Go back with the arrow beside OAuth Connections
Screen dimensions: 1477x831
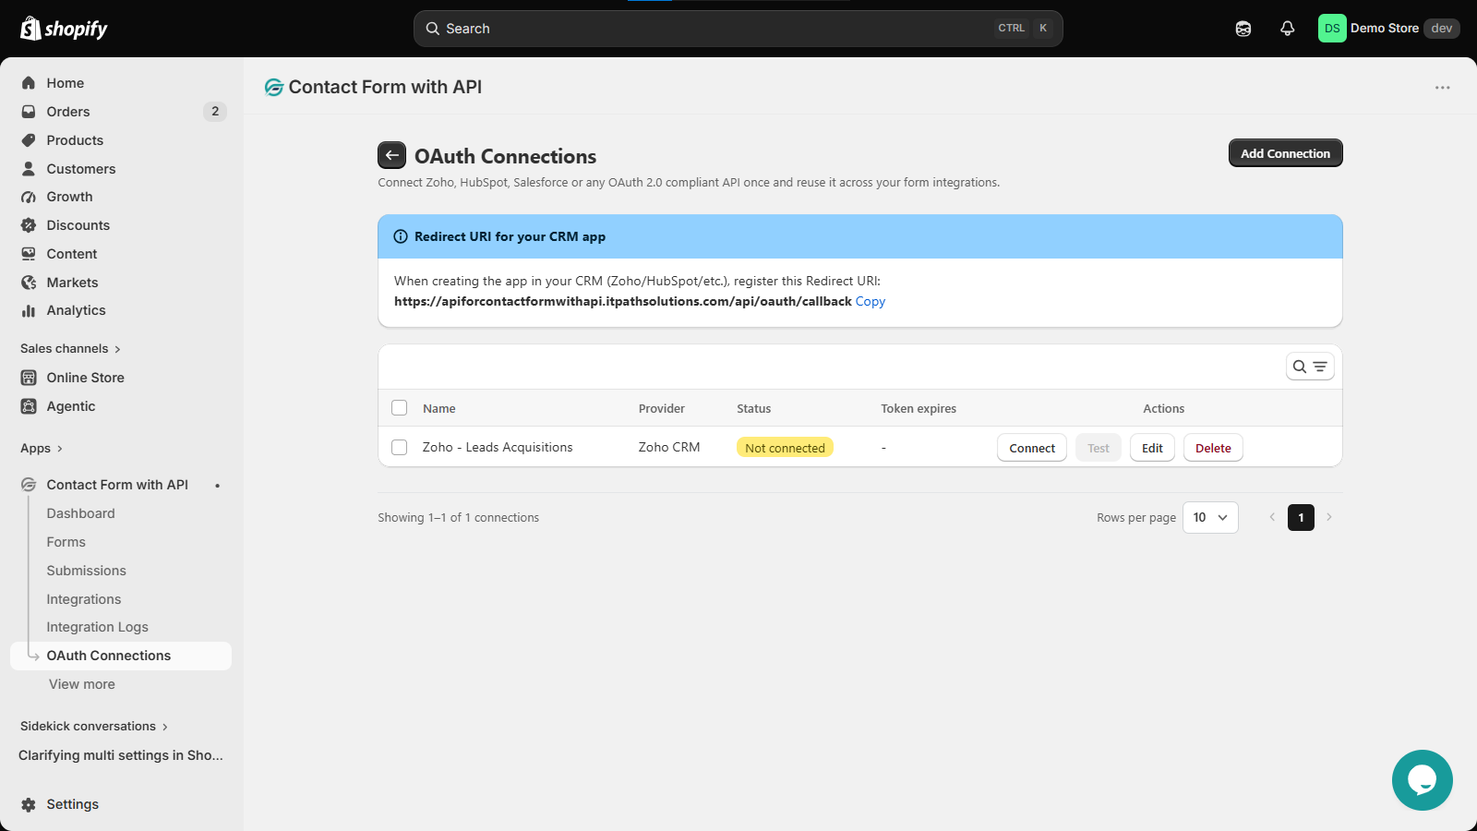(x=391, y=155)
